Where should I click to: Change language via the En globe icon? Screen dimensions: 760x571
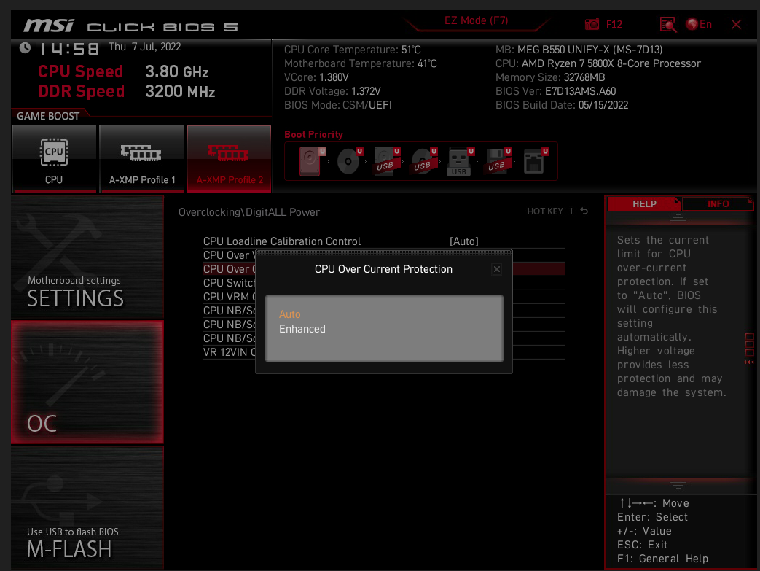[699, 24]
